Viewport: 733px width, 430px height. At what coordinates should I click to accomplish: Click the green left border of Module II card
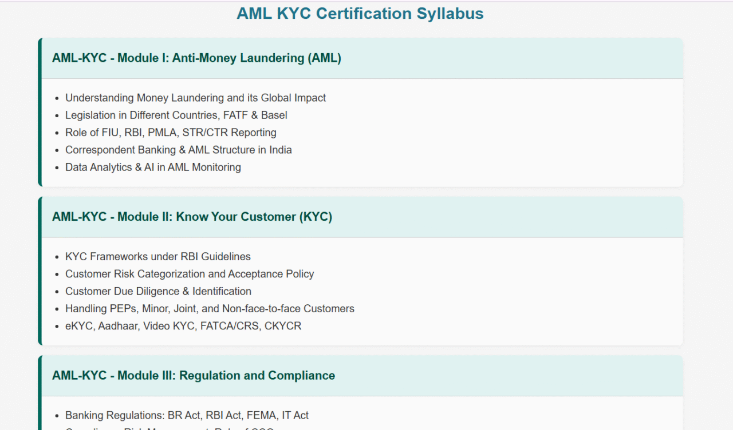tap(40, 271)
